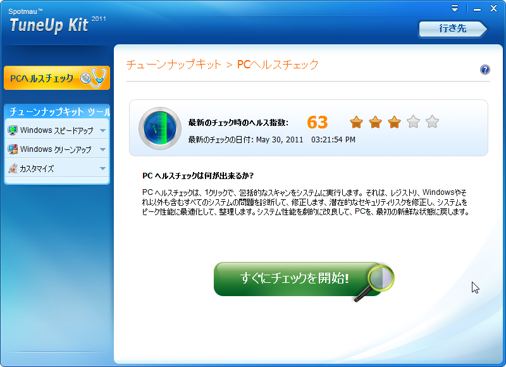Click the blue help question mark icon

(x=484, y=70)
